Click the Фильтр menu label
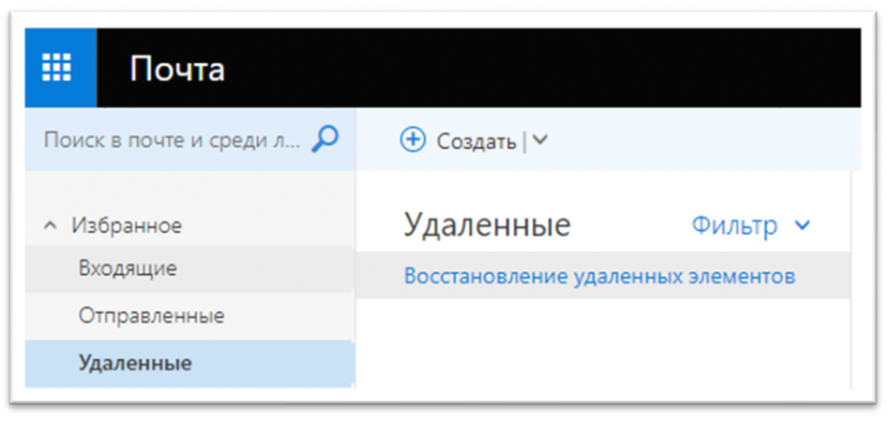 coord(734,226)
